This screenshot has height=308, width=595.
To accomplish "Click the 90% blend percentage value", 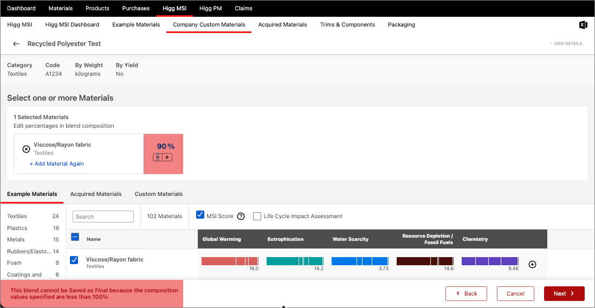I will pyautogui.click(x=166, y=146).
